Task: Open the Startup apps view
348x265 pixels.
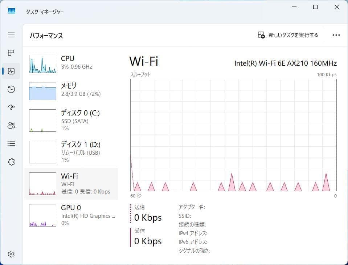Action: point(11,107)
